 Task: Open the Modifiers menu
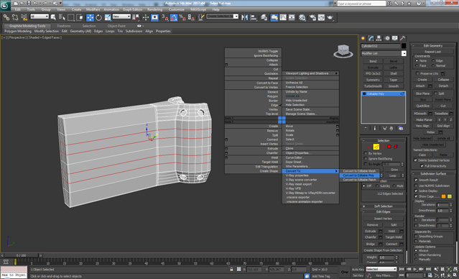point(93,9)
